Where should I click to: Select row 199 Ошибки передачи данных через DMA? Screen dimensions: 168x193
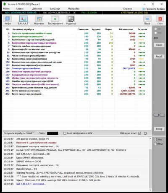click(77, 81)
